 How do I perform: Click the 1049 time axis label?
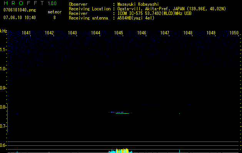(211, 33)
